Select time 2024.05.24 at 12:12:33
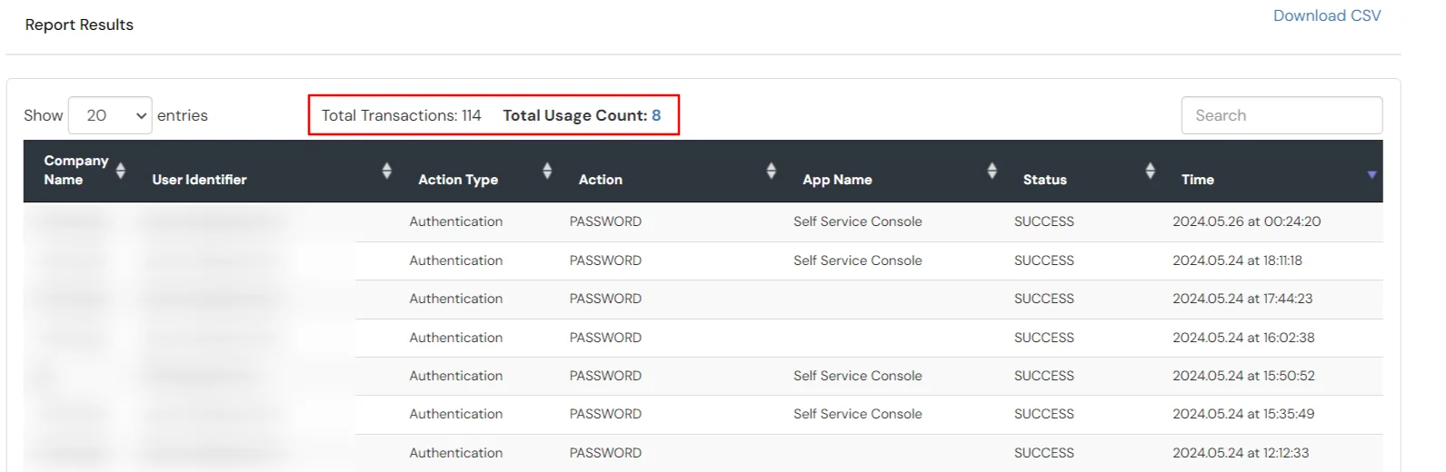1446x472 pixels. pyautogui.click(x=1241, y=453)
